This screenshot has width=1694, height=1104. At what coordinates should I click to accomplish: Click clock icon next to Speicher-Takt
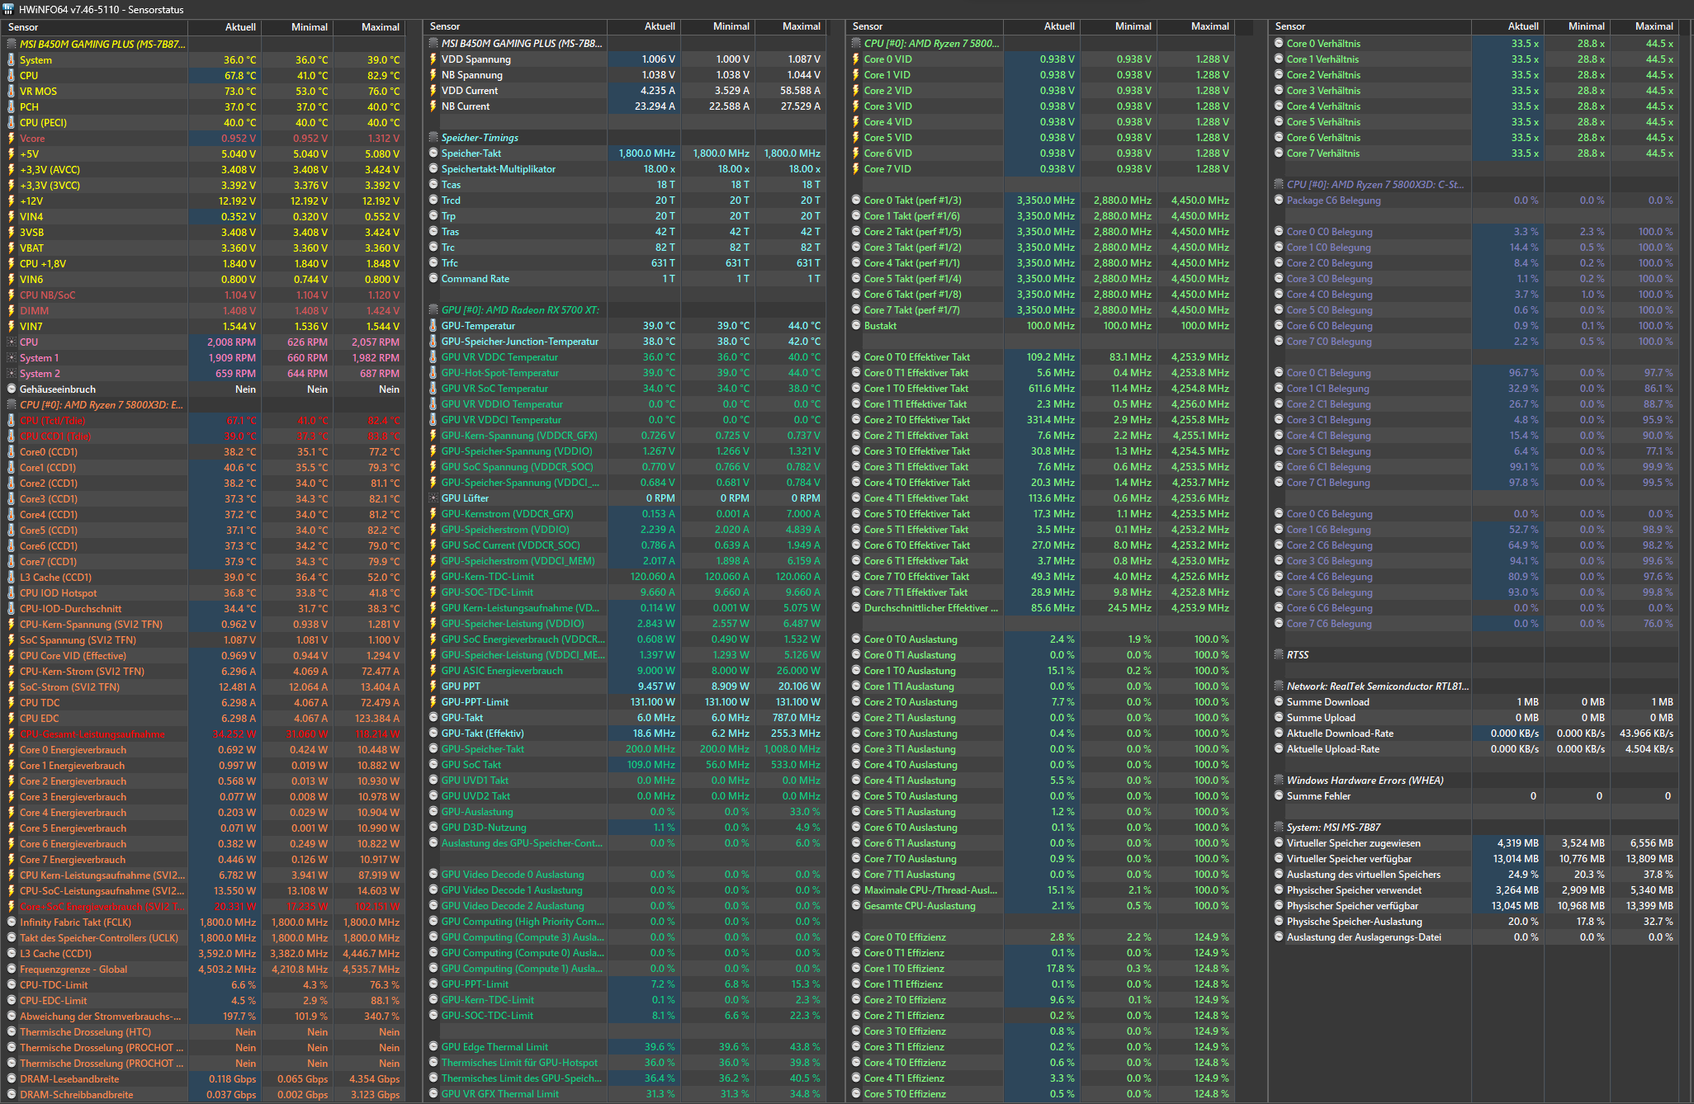[x=433, y=153]
